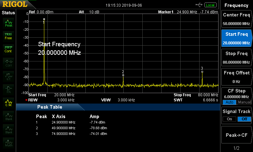The height and width of the screenshot is (152, 253).
Task: Turn Signal Track On
Action: click(x=229, y=119)
